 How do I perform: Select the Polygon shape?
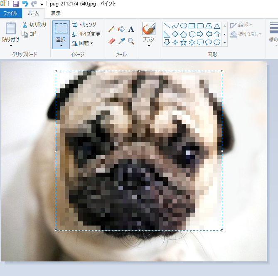click(x=209, y=26)
